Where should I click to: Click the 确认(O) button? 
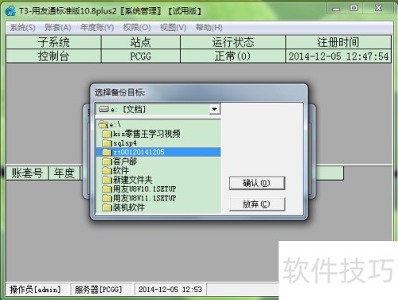[257, 183]
